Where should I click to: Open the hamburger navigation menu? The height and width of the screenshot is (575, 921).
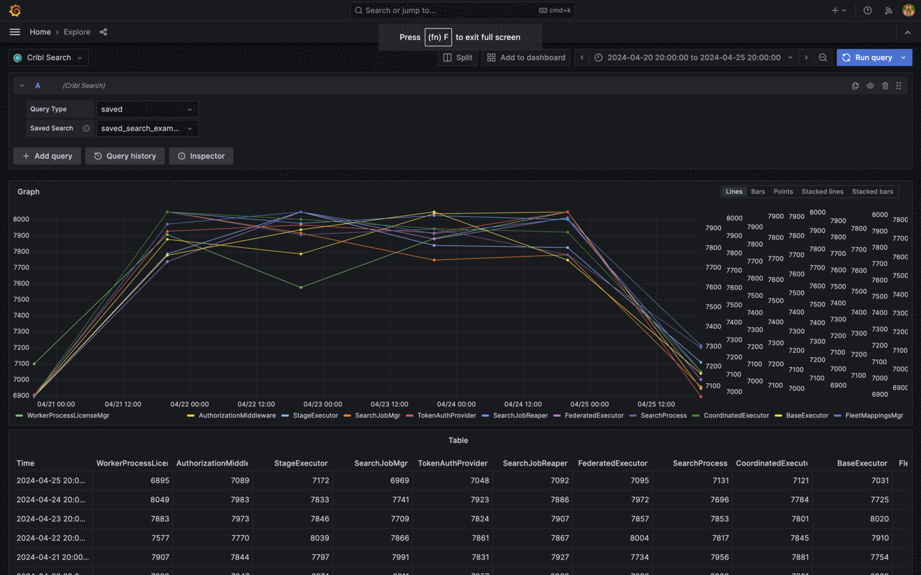(14, 32)
